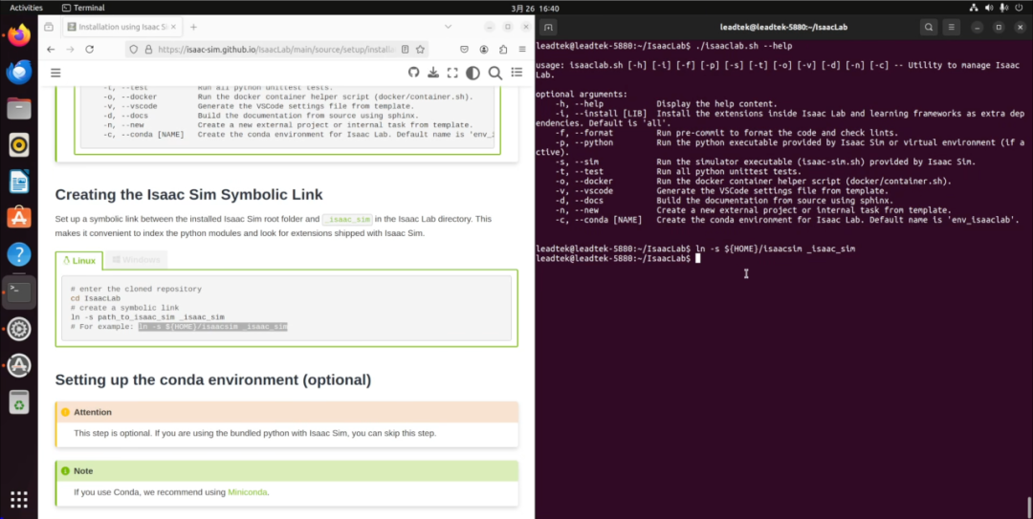The width and height of the screenshot is (1033, 519).
Task: Bookmark this page with star icon
Action: (420, 50)
